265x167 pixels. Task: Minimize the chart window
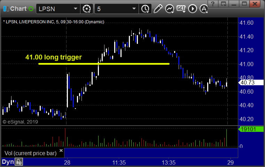click(x=234, y=4)
